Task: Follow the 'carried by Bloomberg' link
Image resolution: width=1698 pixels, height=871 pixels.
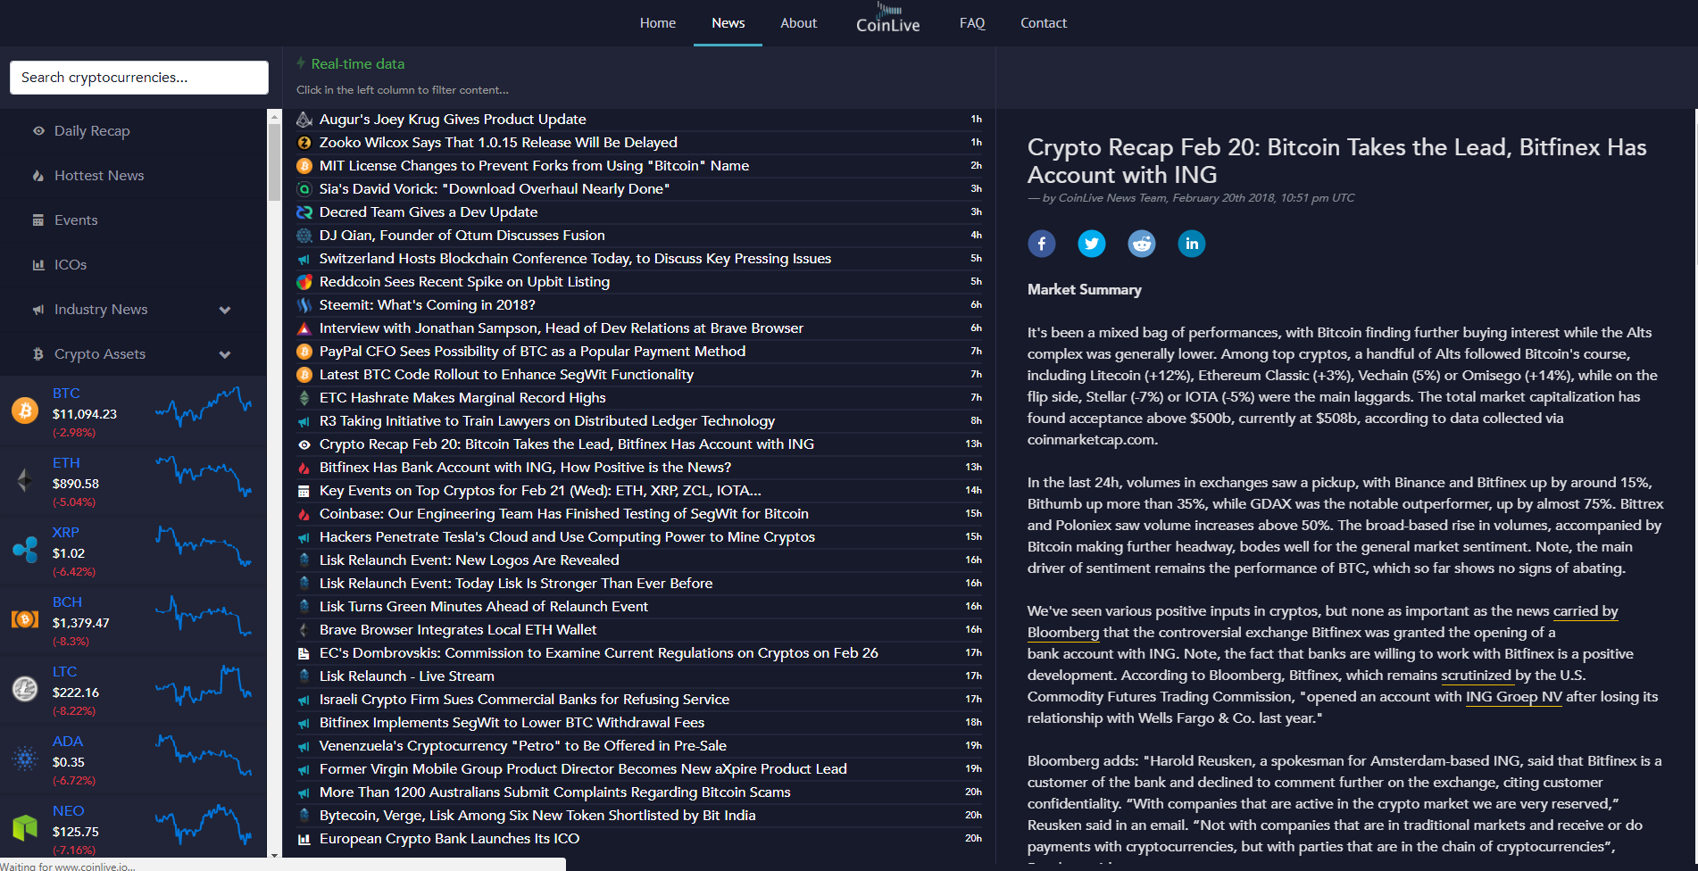Action: (1586, 611)
